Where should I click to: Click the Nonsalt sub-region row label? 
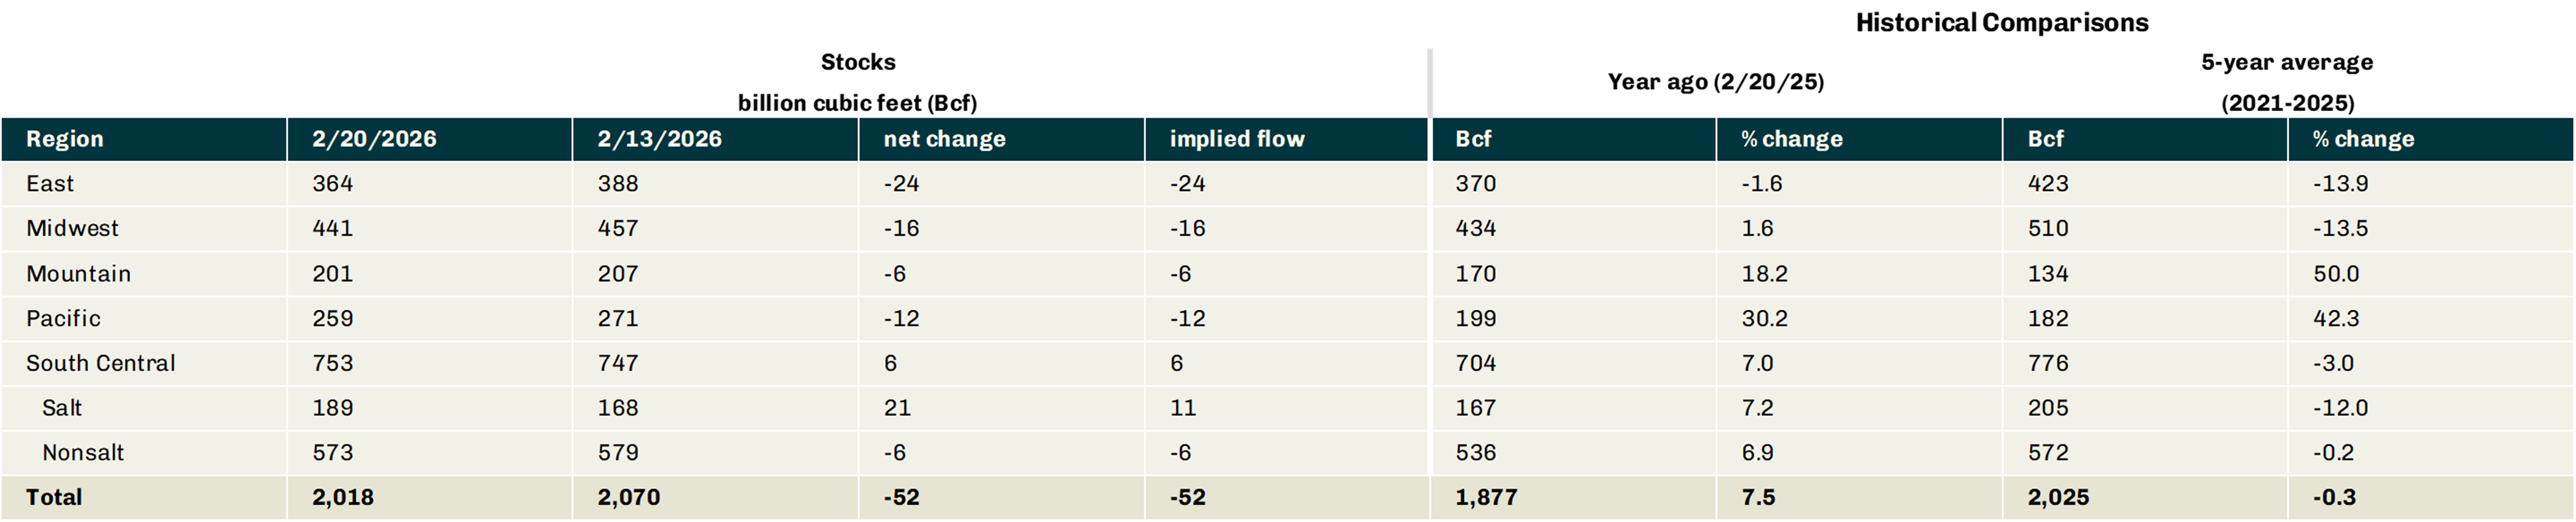click(x=83, y=453)
